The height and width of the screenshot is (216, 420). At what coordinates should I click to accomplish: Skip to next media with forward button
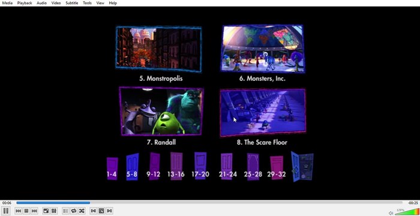(x=34, y=211)
